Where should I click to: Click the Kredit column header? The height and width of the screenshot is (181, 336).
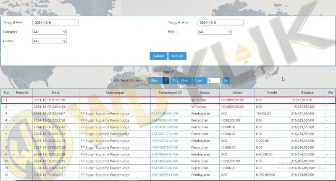272,92
